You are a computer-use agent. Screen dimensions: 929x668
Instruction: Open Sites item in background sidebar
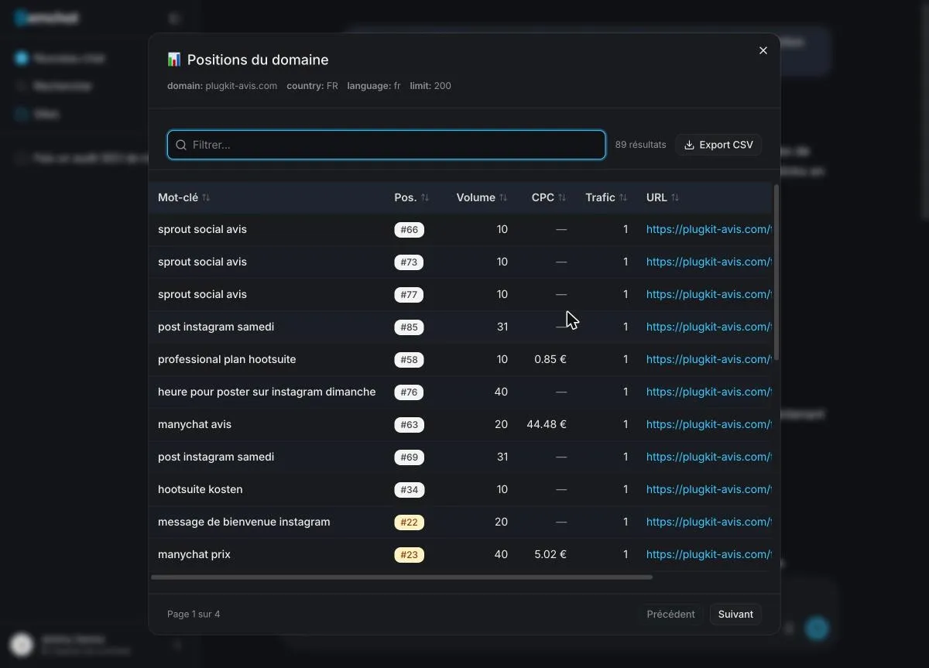(37, 114)
